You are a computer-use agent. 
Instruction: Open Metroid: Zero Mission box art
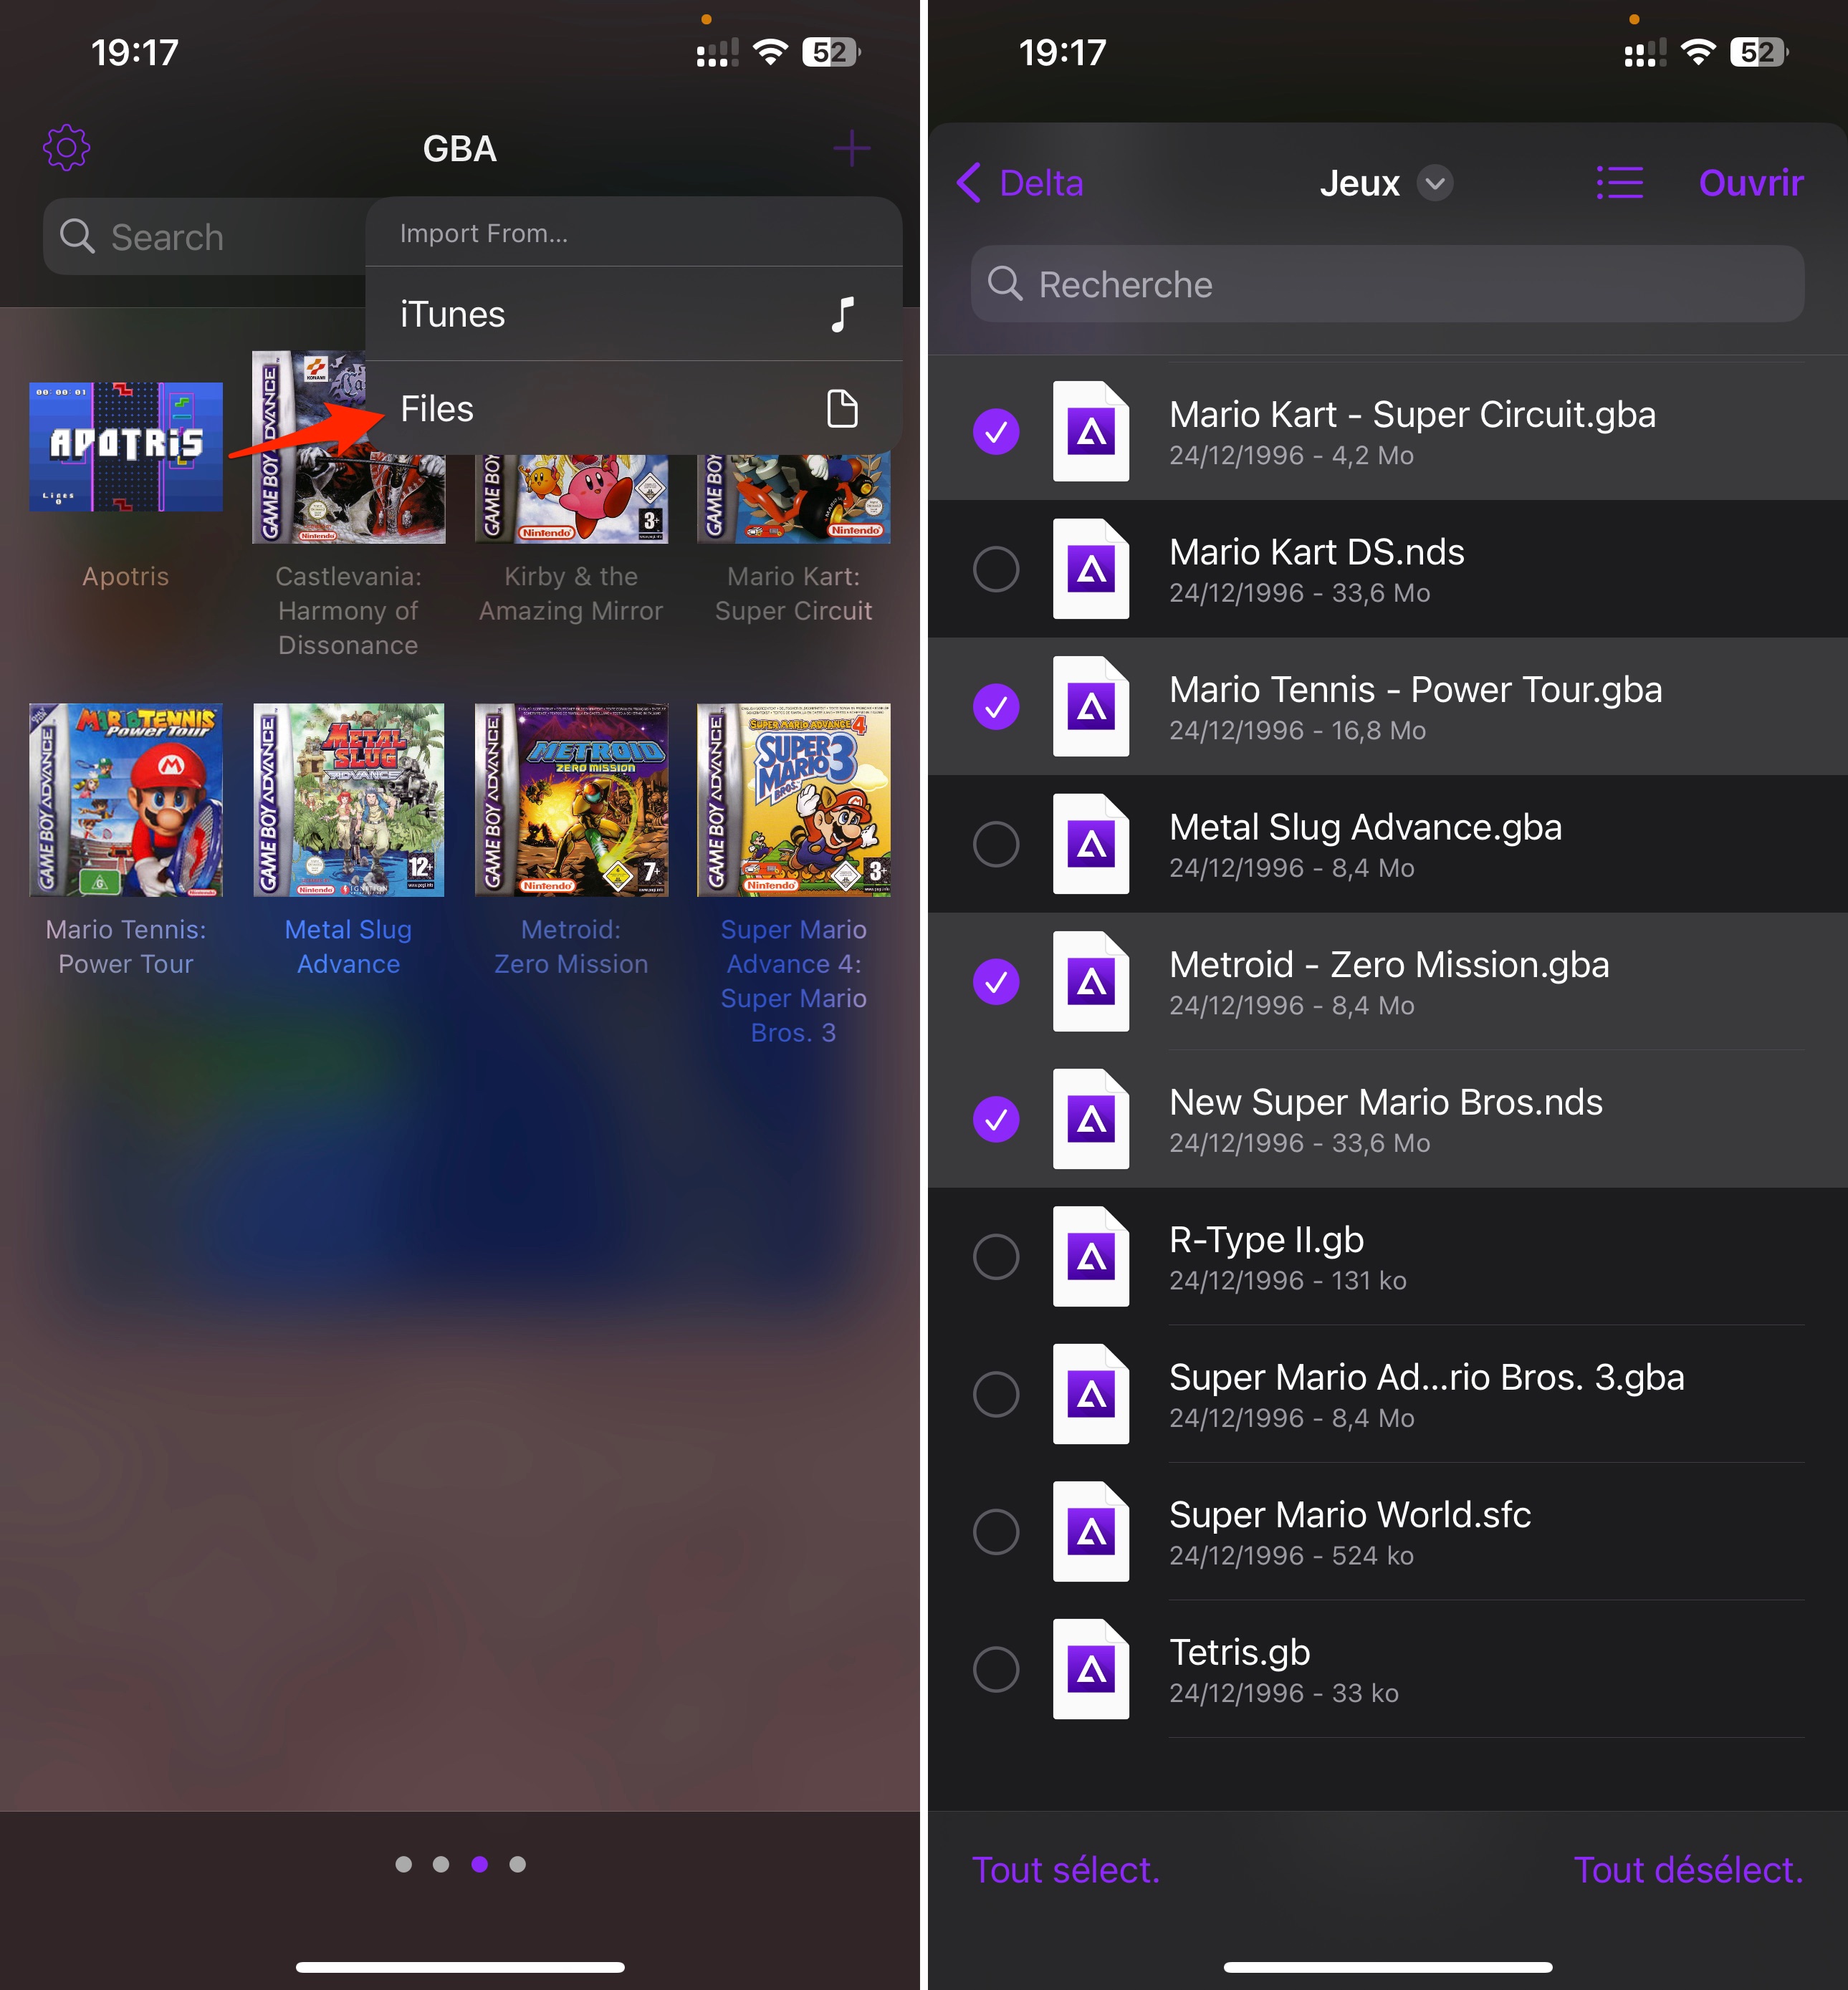coord(571,799)
